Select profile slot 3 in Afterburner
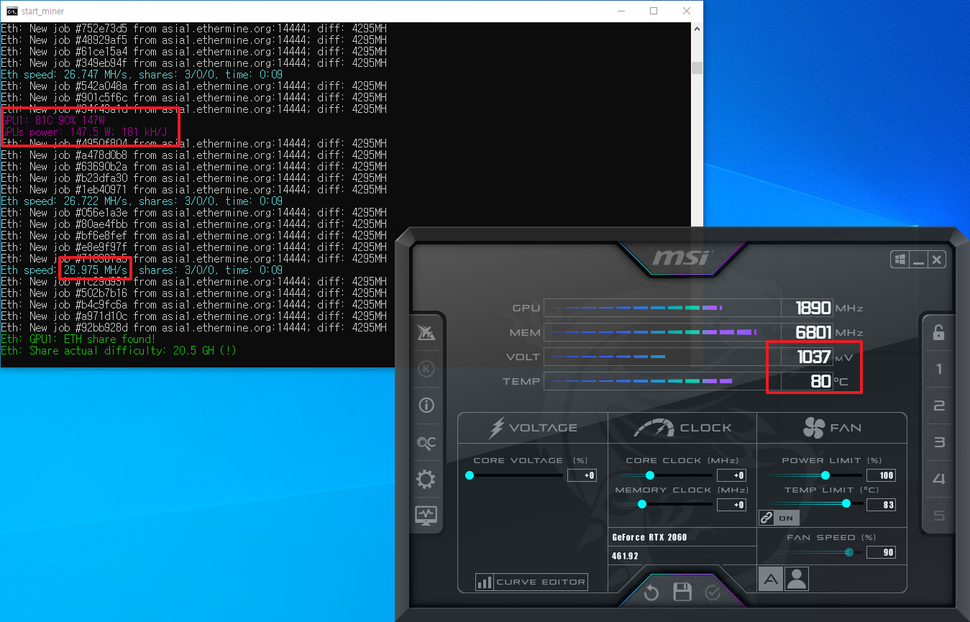The width and height of the screenshot is (970, 622). 938,442
